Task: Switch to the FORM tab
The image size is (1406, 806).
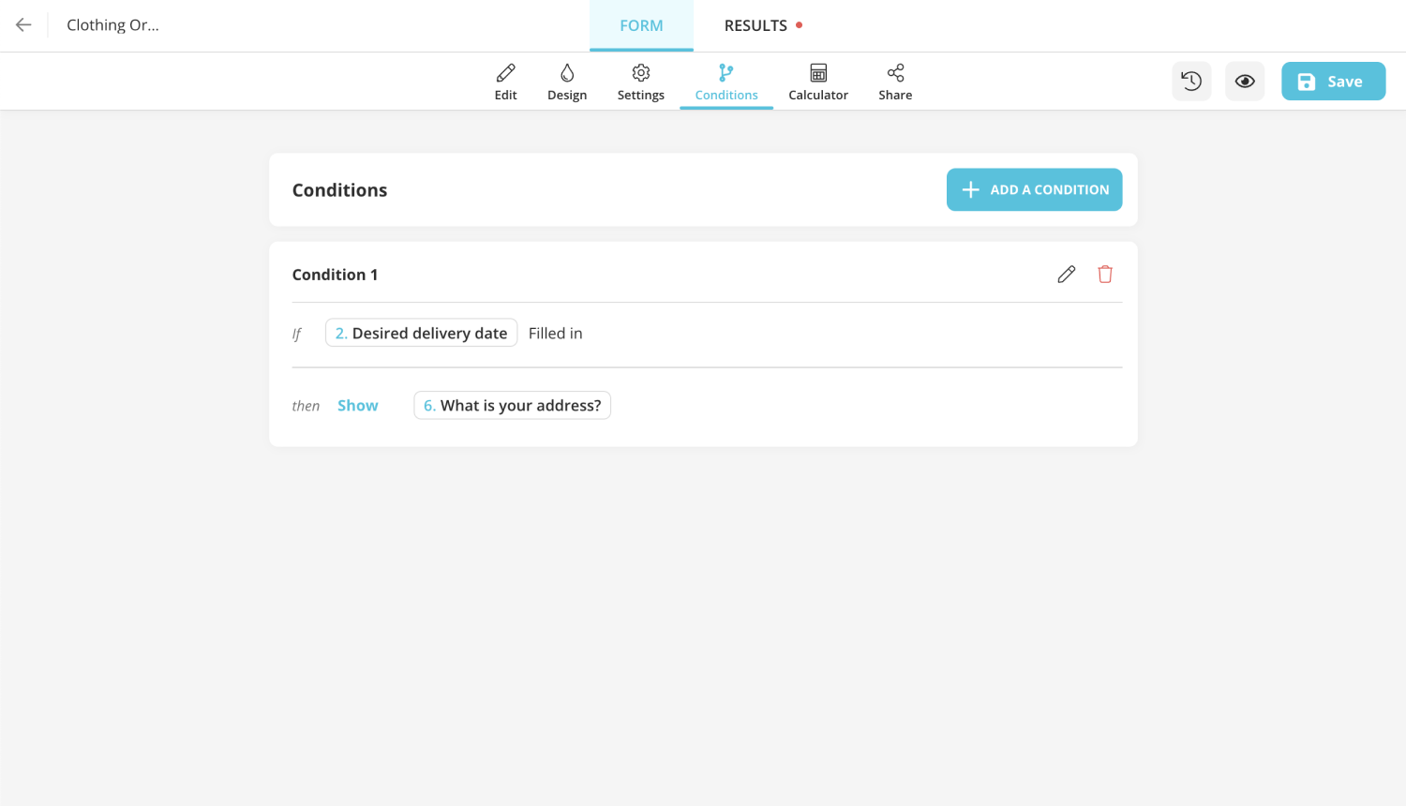Action: point(641,25)
